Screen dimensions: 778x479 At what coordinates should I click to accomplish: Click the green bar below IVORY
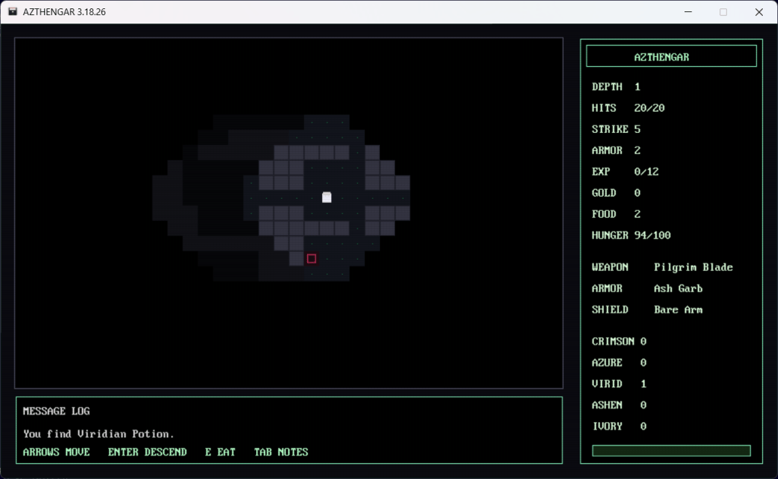pos(671,451)
